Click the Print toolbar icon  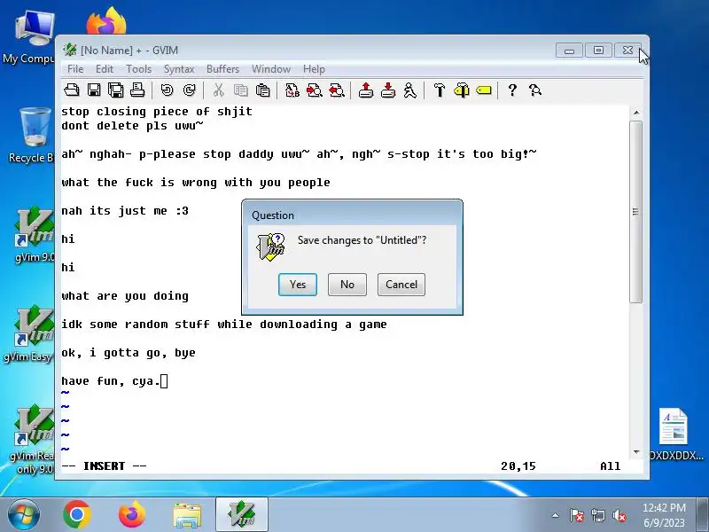[137, 90]
